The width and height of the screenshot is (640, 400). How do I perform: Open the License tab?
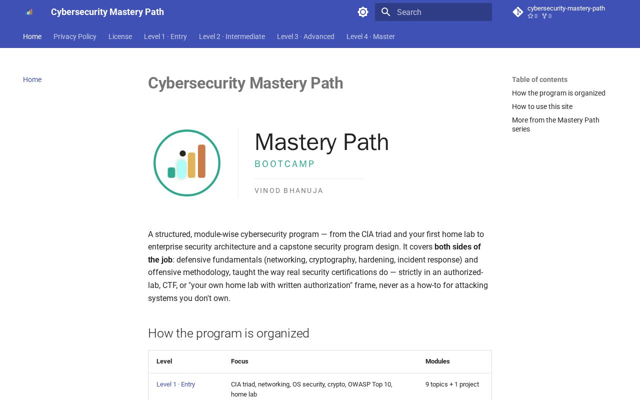coord(120,36)
